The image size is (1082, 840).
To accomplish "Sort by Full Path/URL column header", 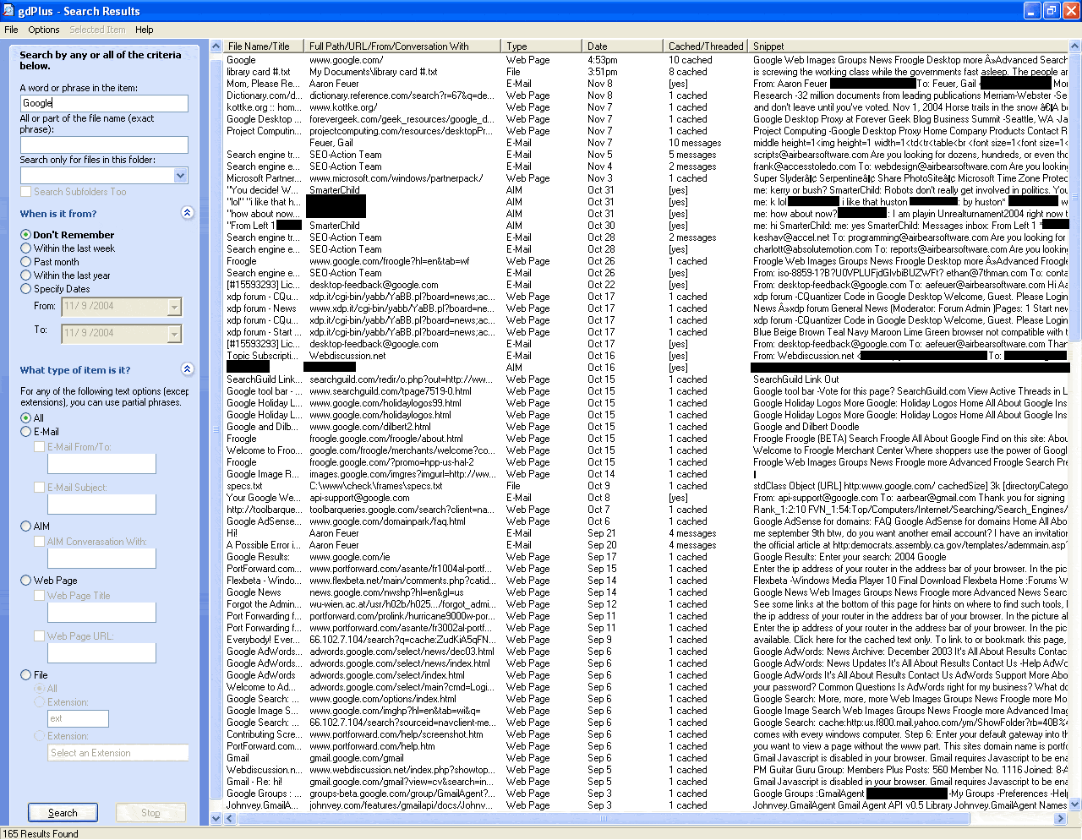I will pyautogui.click(x=402, y=46).
